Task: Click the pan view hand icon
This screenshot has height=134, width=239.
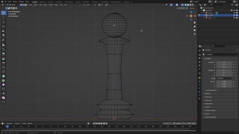Action: coord(195,26)
